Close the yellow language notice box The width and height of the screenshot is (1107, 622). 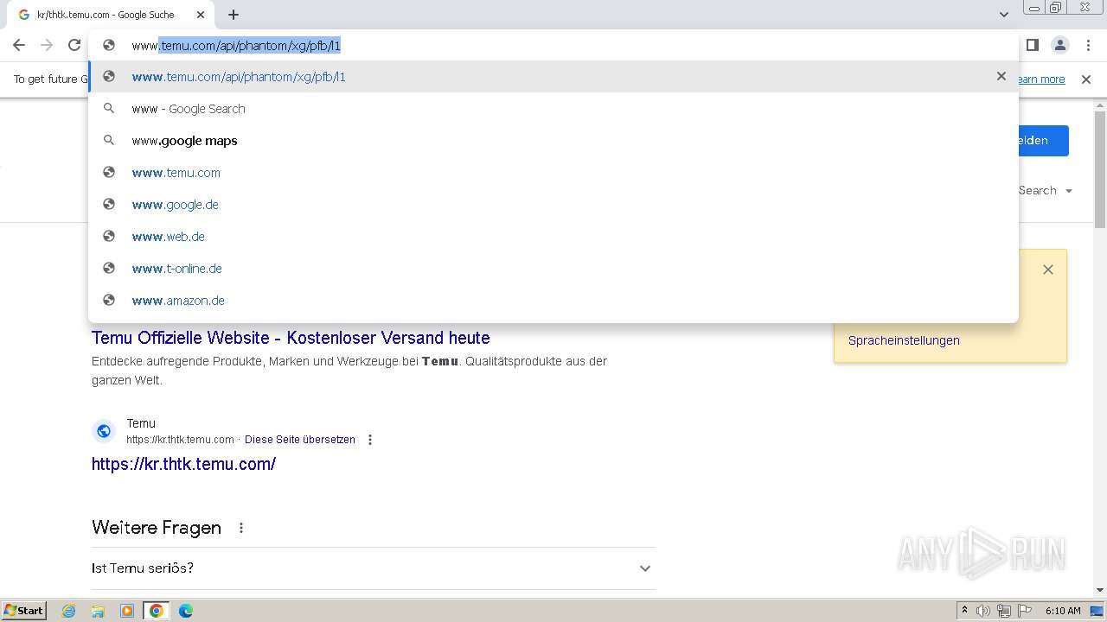[1048, 270]
